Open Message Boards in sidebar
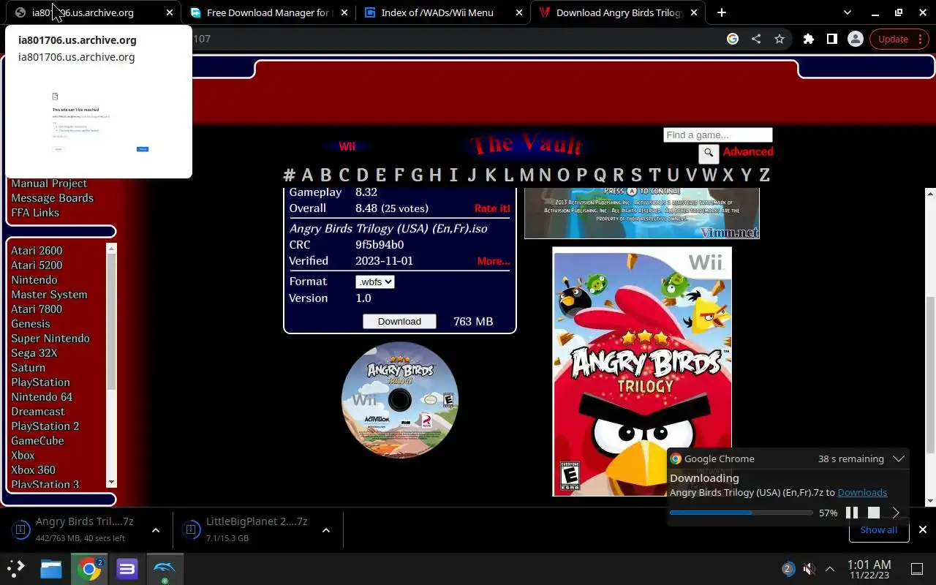The height and width of the screenshot is (585, 936). tap(52, 198)
